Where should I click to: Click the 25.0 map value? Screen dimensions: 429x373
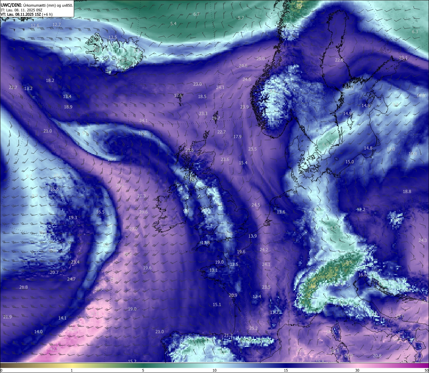point(260,59)
